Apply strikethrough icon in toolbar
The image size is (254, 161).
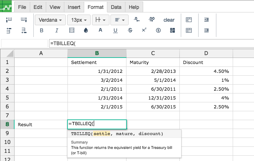tap(130, 30)
